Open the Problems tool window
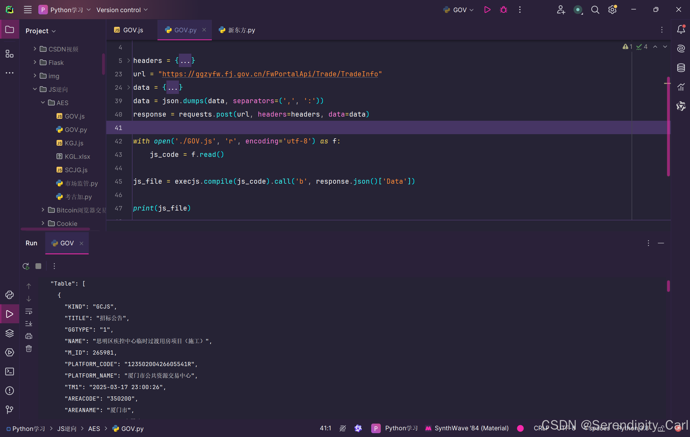 coord(10,390)
